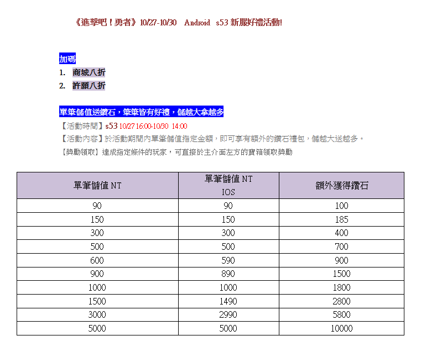Image resolution: width=421 pixels, height=341 pixels.
Task: Click the bonus diamond value 700
Action: (341, 246)
